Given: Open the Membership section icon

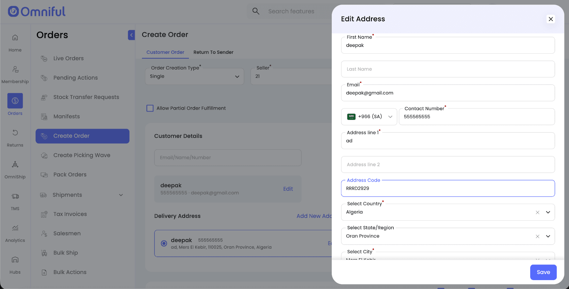Looking at the screenshot, I should pyautogui.click(x=15, y=69).
